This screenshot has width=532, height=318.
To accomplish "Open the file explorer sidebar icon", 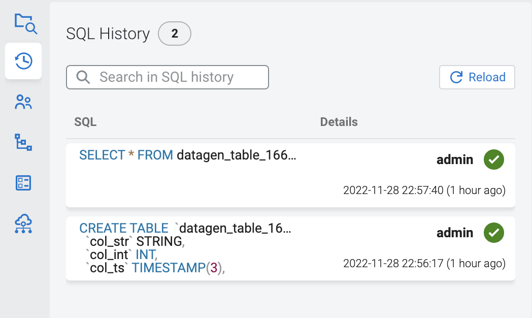I will coord(25,23).
